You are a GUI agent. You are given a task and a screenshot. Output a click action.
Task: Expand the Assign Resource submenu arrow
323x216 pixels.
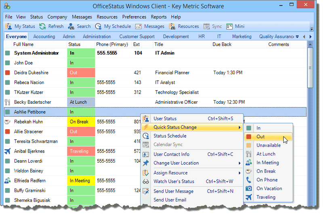(x=239, y=173)
